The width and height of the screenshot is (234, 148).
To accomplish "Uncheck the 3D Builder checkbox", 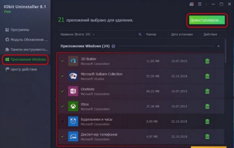I will [62, 61].
